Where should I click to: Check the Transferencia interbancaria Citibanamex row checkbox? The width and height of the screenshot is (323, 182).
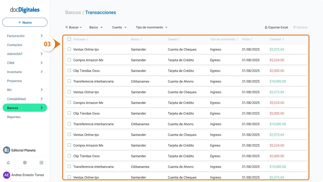[69, 81]
